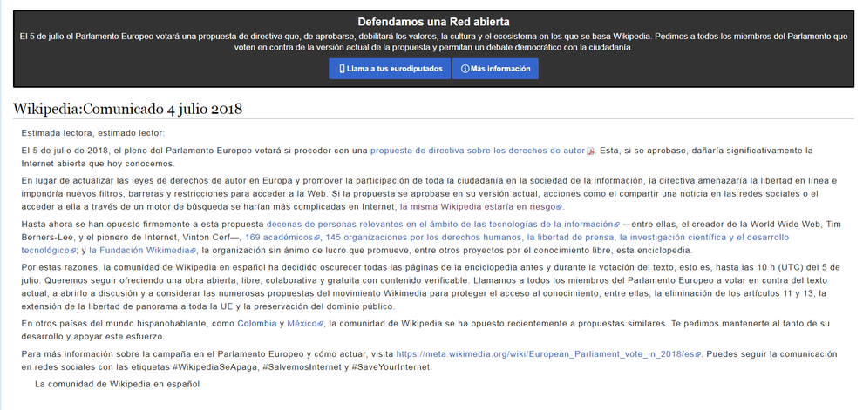Image resolution: width=863 pixels, height=410 pixels.
Task: Click the 'Llama a tus eurodiputados' button
Action: [x=390, y=69]
